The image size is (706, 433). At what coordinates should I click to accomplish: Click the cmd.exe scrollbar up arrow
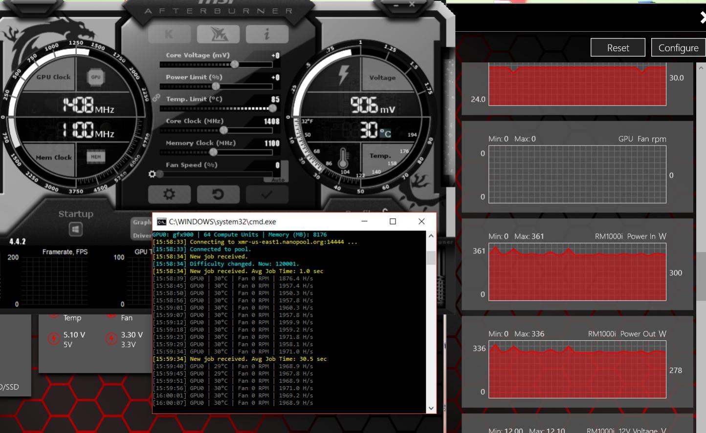pos(431,236)
